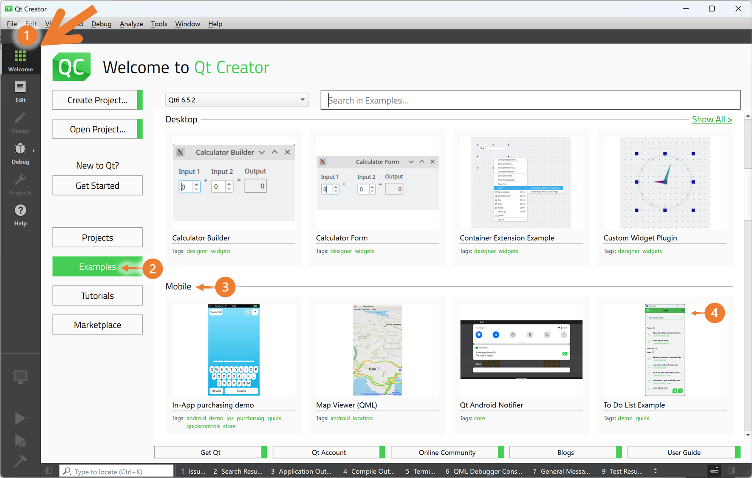Click Get Started button
752x478 pixels.
[97, 186]
